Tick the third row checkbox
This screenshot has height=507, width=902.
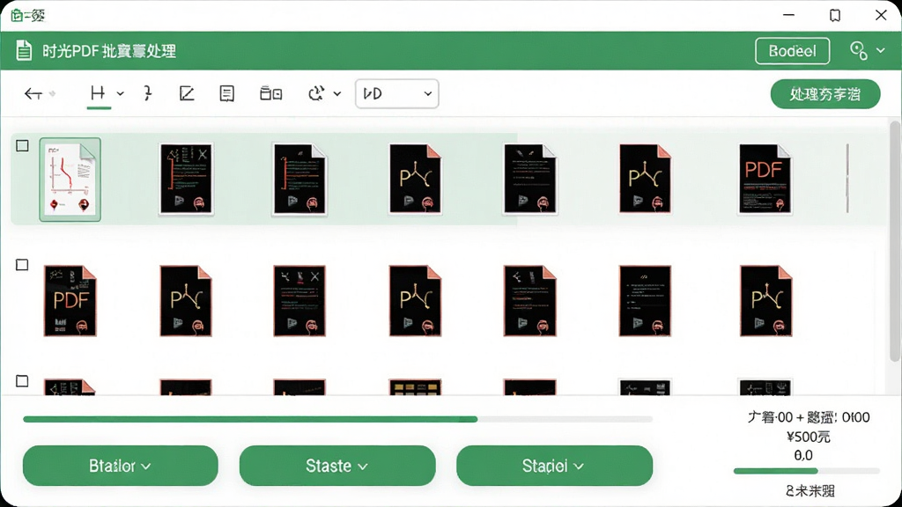pos(22,381)
